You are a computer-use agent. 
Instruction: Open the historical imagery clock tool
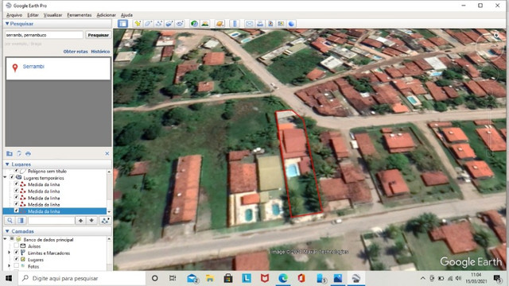coord(194,24)
